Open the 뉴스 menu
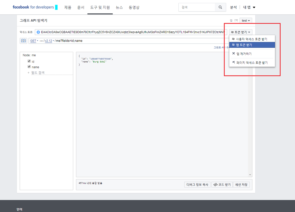Screen dimensions: 295x212 119,7
